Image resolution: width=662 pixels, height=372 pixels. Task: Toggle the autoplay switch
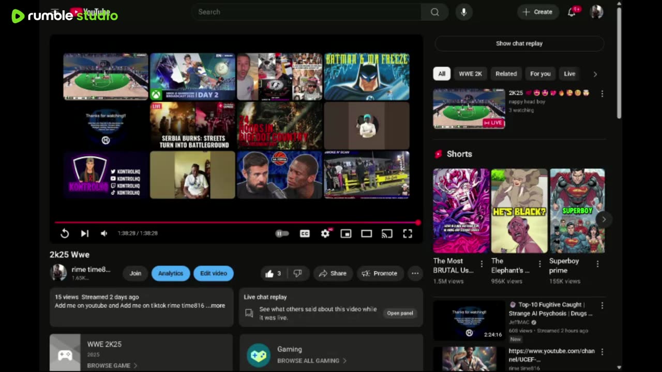[282, 234]
